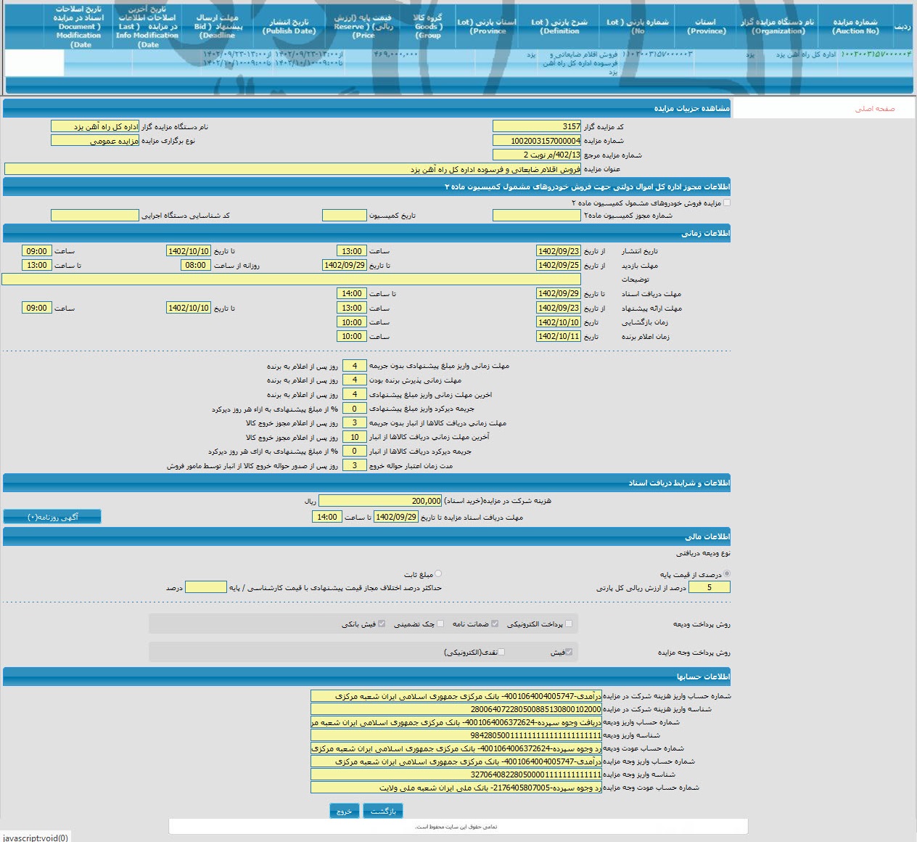The image size is (917, 842).
Task: Check the چک تضمینی option
Action: point(440,624)
